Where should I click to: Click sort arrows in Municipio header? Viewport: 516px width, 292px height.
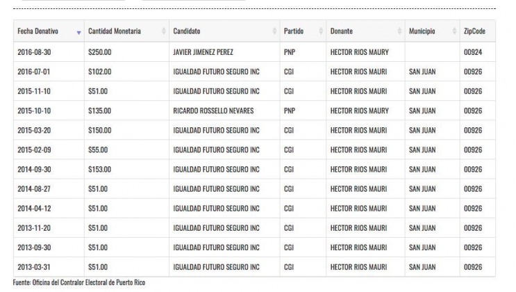coord(454,31)
